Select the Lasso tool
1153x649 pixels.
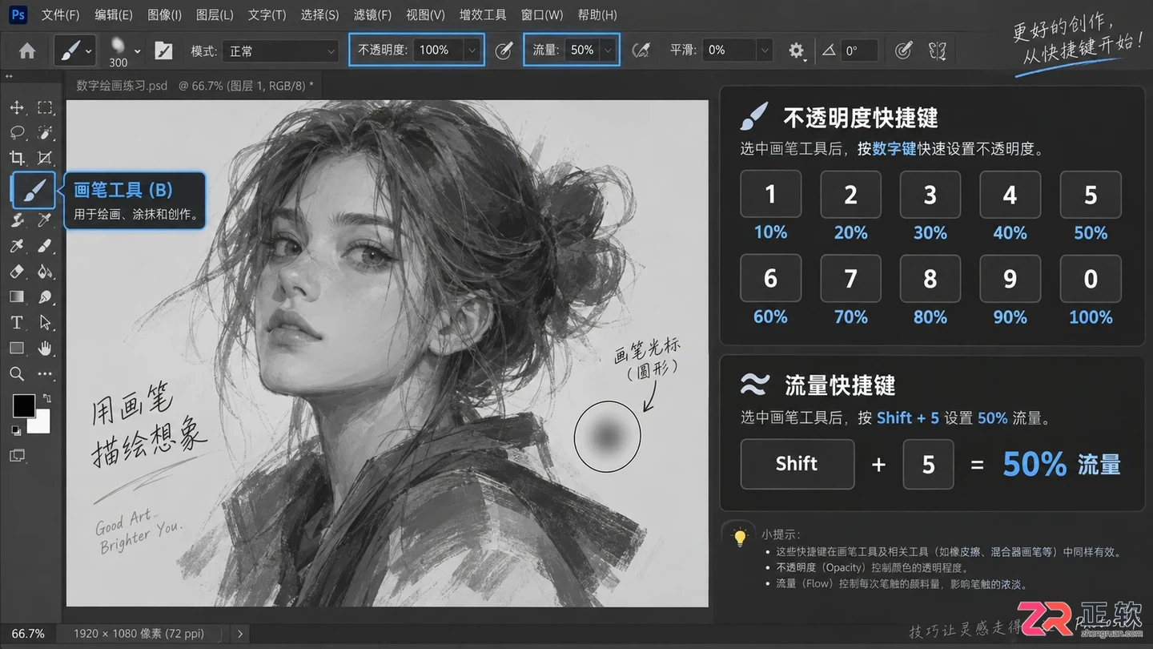[17, 132]
